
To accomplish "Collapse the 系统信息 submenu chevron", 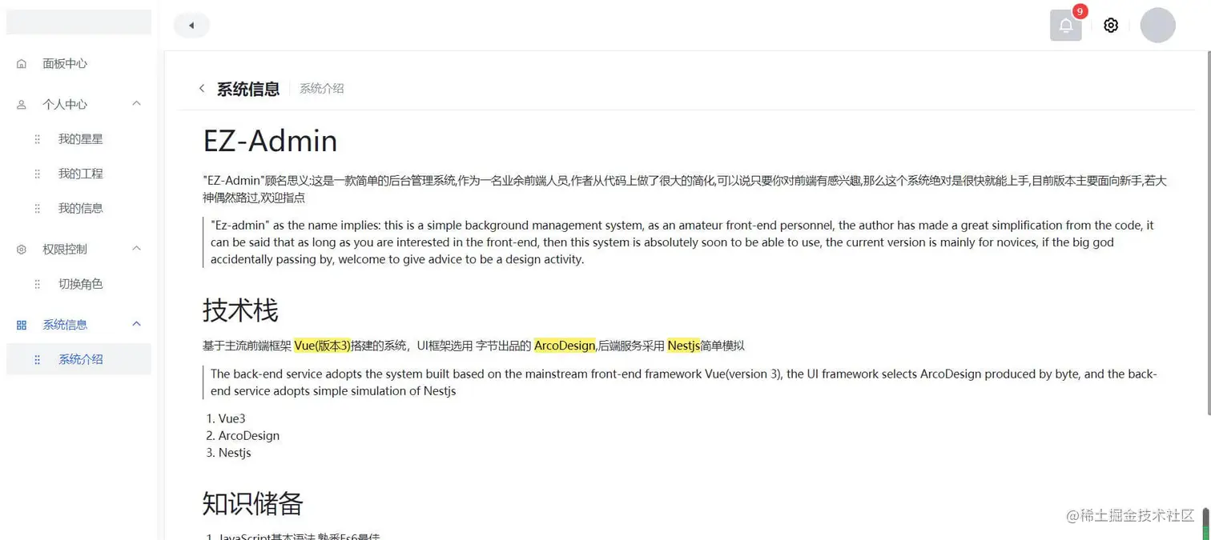I will point(136,324).
